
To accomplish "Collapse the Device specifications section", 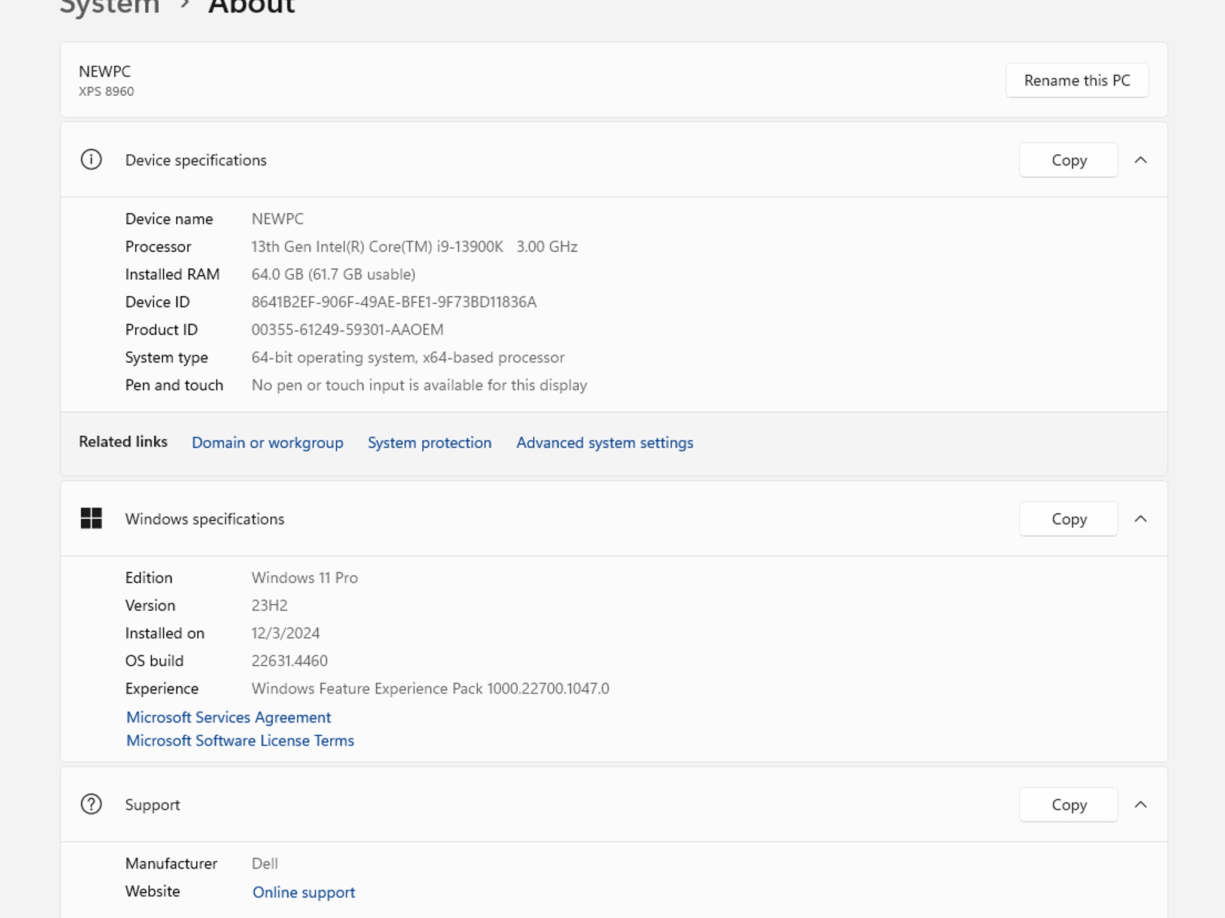I will (1141, 160).
